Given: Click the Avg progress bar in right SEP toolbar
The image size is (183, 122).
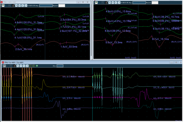Looking at the screenshot, I should click(x=139, y=3).
